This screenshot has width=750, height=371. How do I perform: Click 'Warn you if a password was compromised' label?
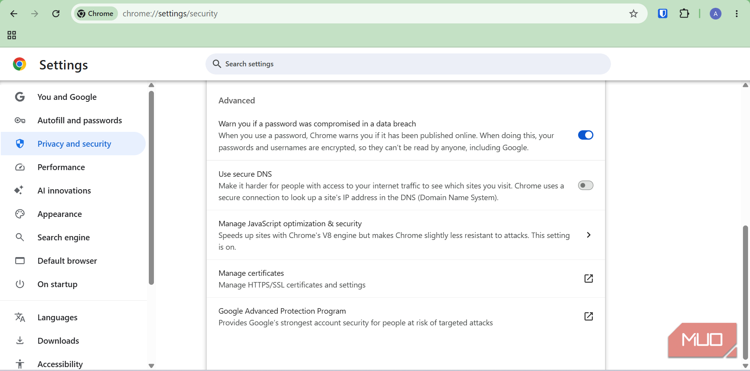(317, 124)
